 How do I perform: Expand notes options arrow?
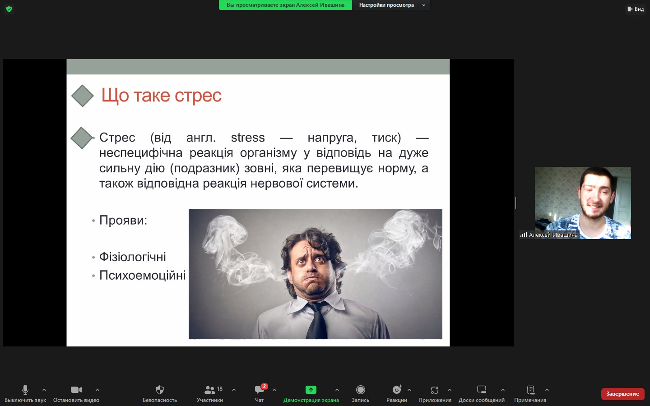point(547,390)
